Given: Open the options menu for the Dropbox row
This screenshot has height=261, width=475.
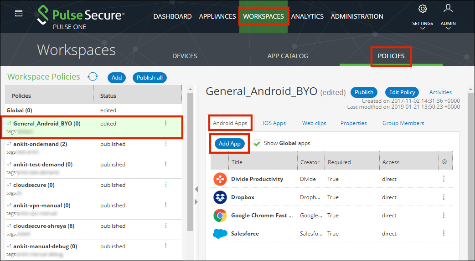Looking at the screenshot, I should click(444, 197).
